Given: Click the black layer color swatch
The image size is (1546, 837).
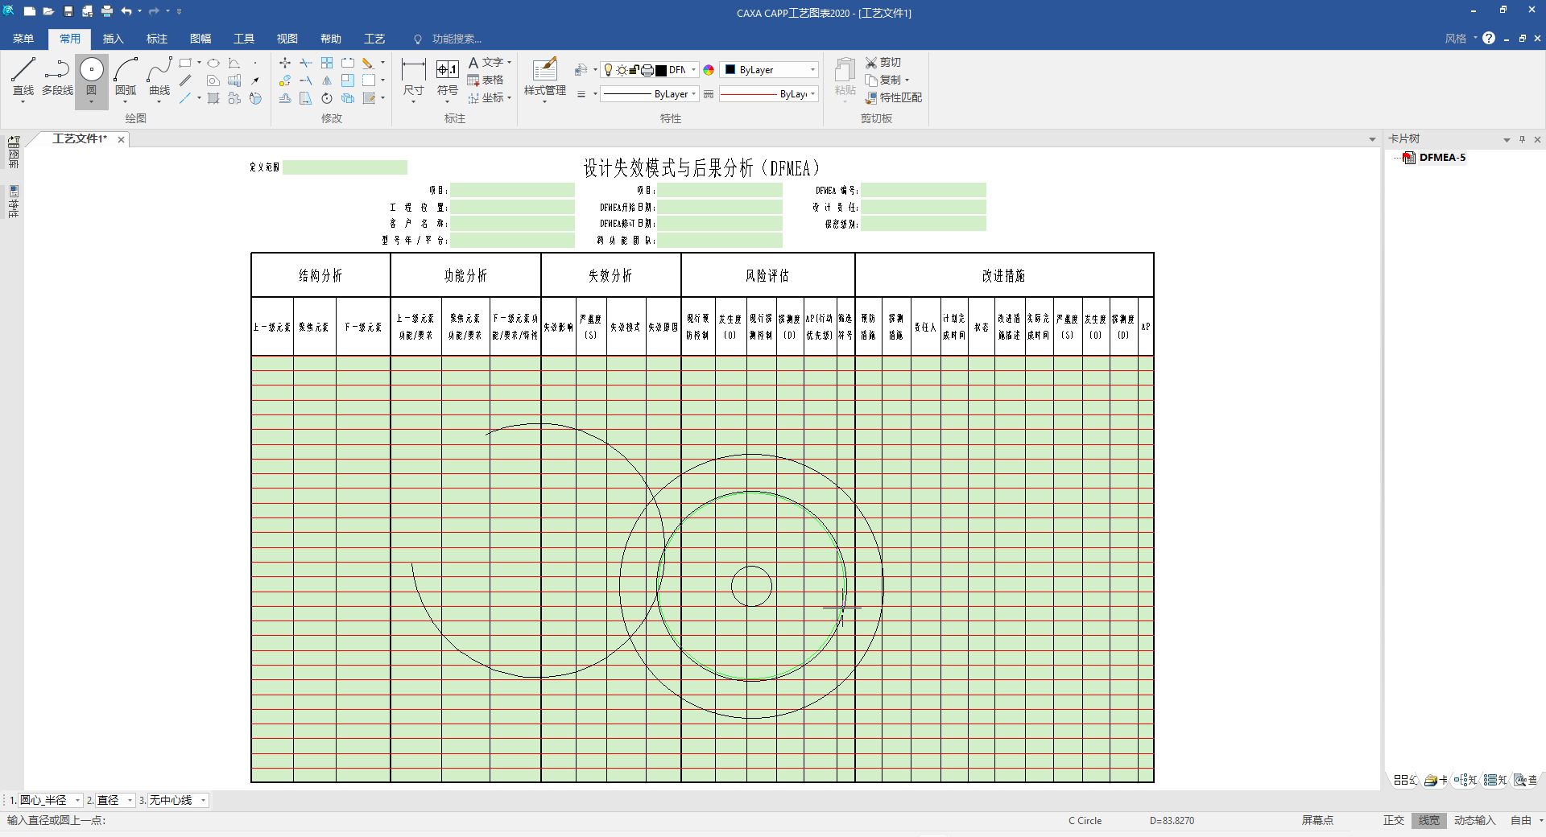Looking at the screenshot, I should (x=661, y=70).
